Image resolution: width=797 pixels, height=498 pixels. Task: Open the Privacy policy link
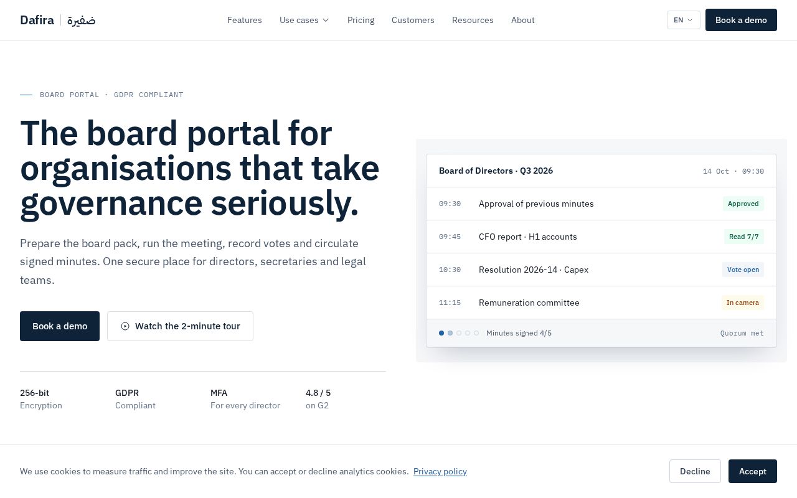[440, 471]
